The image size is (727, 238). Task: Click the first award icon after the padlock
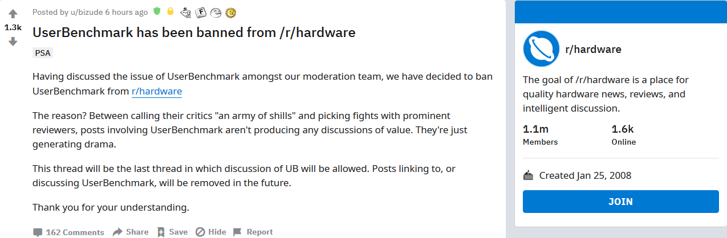click(186, 12)
